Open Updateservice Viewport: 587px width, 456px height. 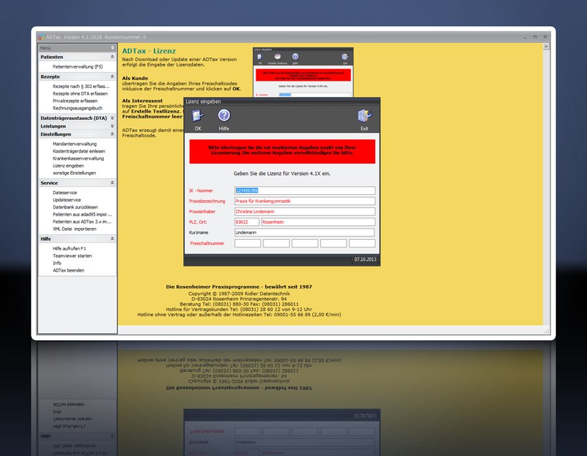coord(67,200)
